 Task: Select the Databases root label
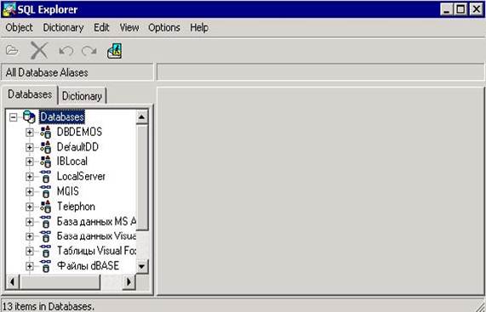62,117
